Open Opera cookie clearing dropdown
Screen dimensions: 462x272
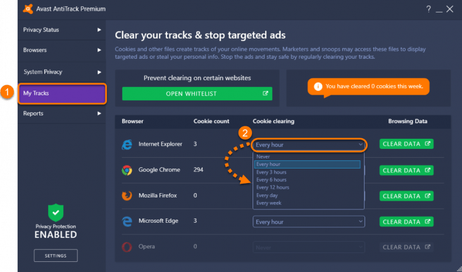click(309, 247)
